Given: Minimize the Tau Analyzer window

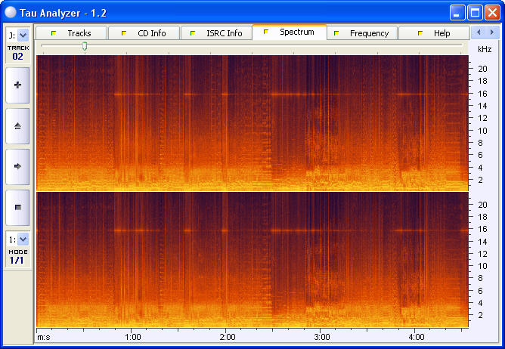Looking at the screenshot, I should pos(457,13).
